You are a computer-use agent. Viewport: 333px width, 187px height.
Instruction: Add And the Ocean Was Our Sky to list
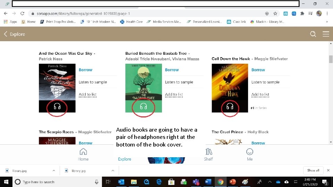[x=87, y=94]
